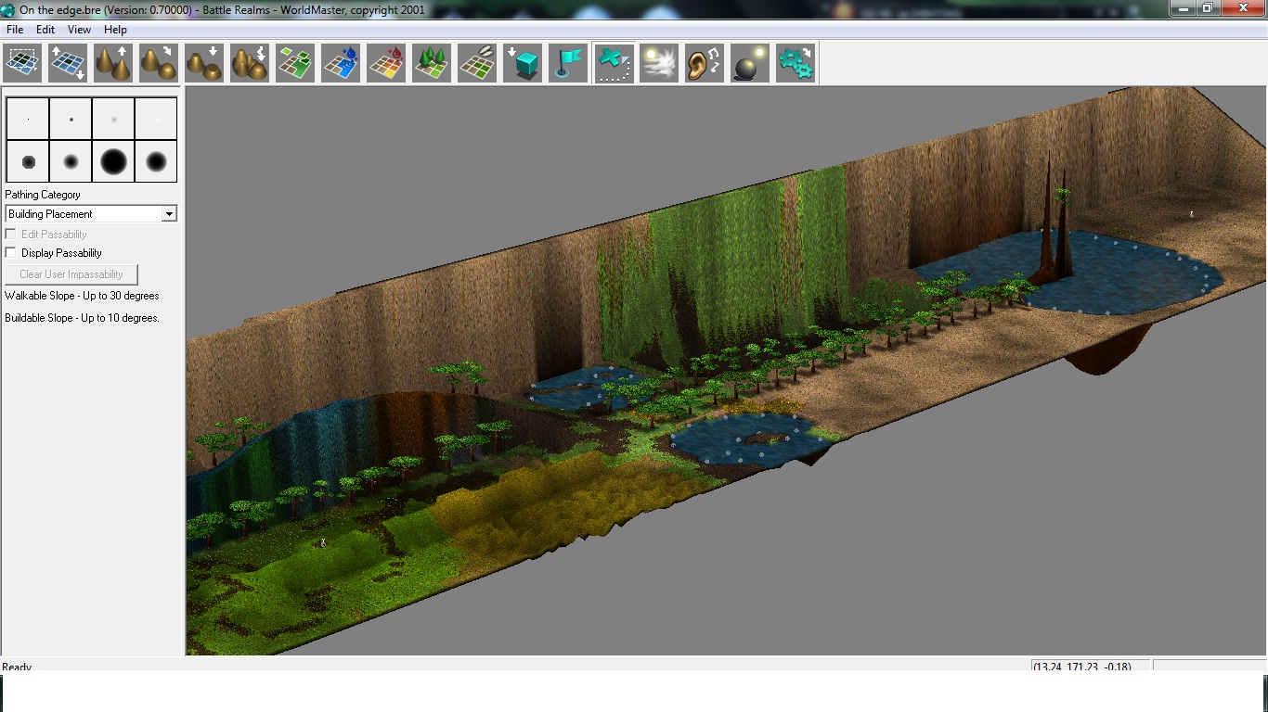This screenshot has height=712, width=1268.
Task: Open the View menu
Action: pos(79,30)
